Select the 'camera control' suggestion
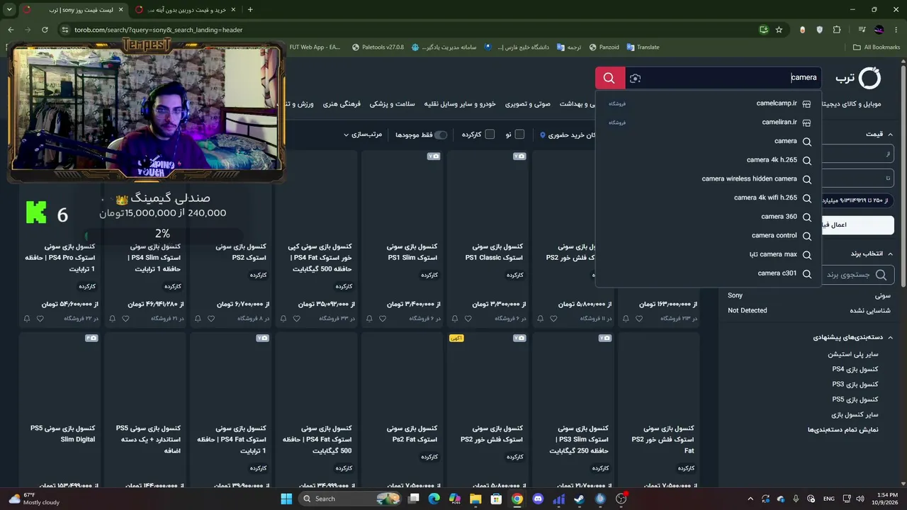Viewport: 907px width, 510px height. pyautogui.click(x=774, y=236)
